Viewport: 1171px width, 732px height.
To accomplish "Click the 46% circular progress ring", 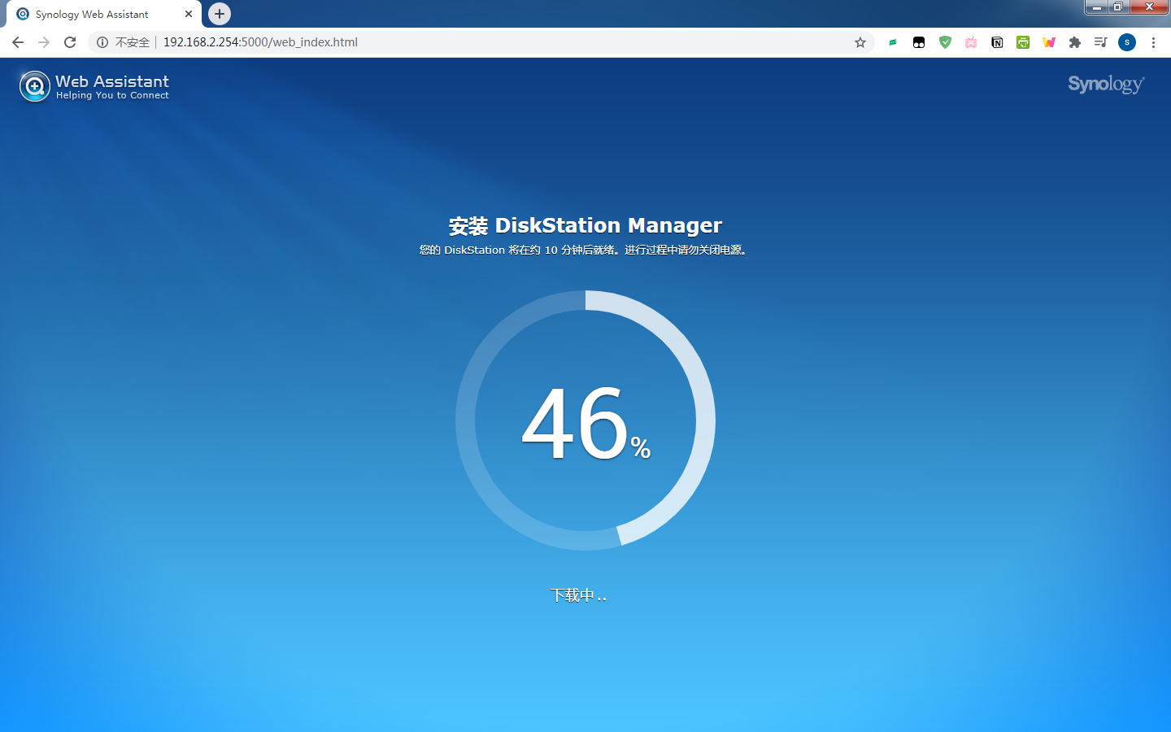I will click(x=585, y=420).
